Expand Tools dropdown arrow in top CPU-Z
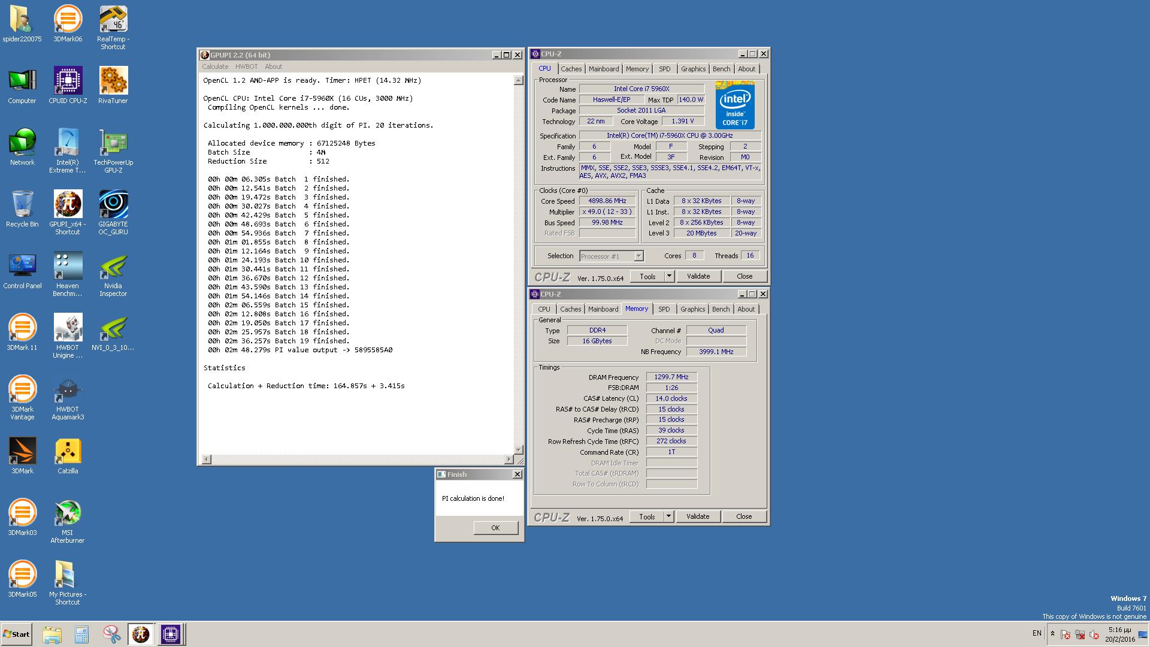This screenshot has width=1150, height=647. coord(670,276)
